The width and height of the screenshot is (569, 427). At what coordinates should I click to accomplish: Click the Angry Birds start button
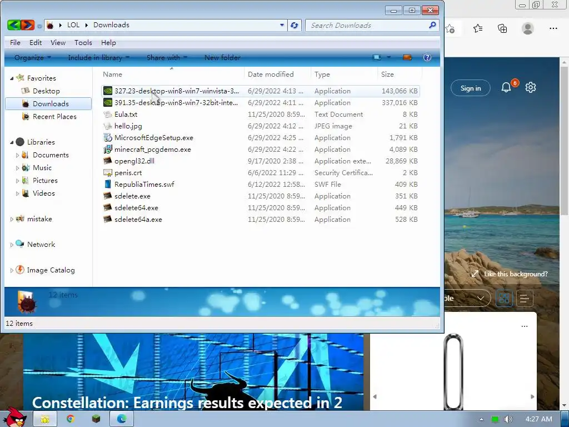coord(14,418)
